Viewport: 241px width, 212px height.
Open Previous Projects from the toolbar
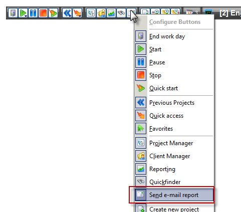(67, 13)
